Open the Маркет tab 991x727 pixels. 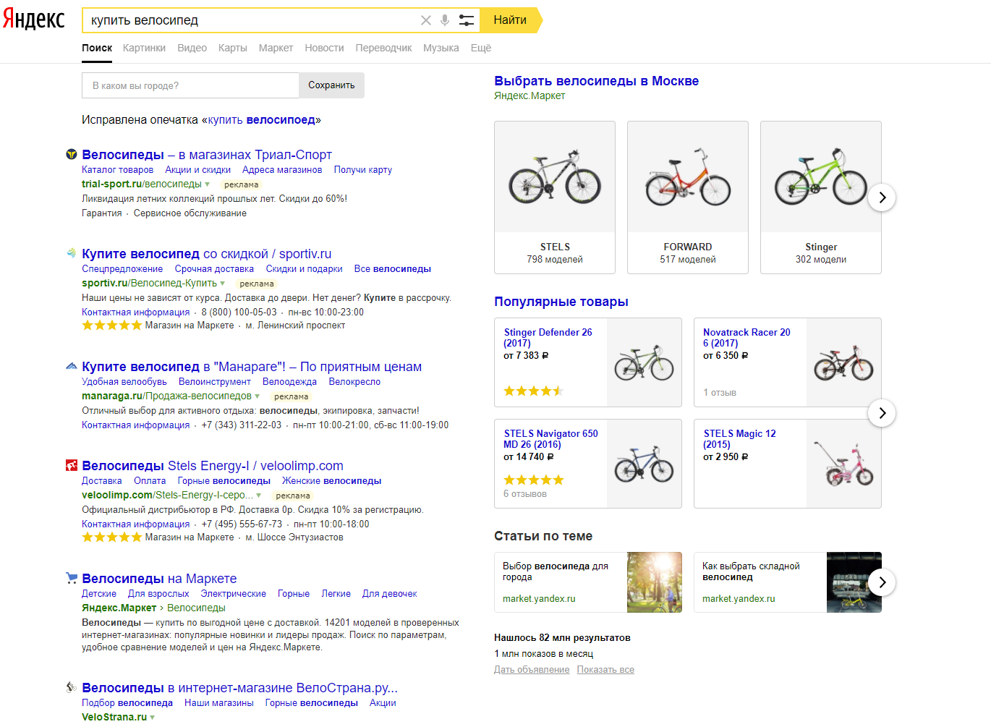click(276, 48)
